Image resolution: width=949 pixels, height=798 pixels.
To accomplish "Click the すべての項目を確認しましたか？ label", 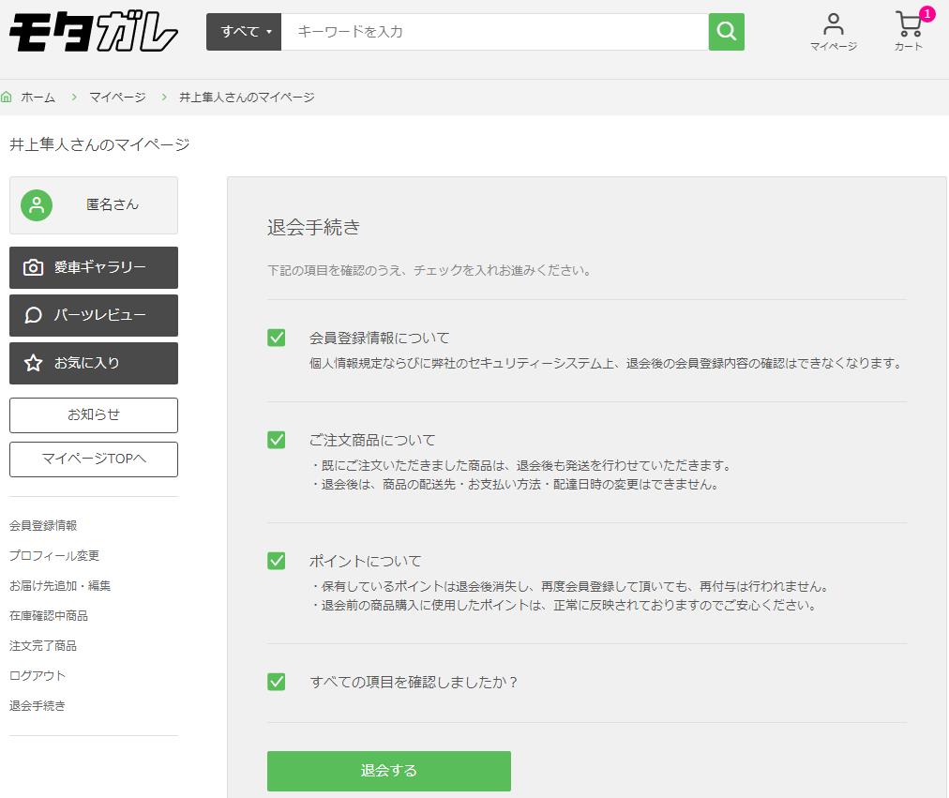I will 414,682.
